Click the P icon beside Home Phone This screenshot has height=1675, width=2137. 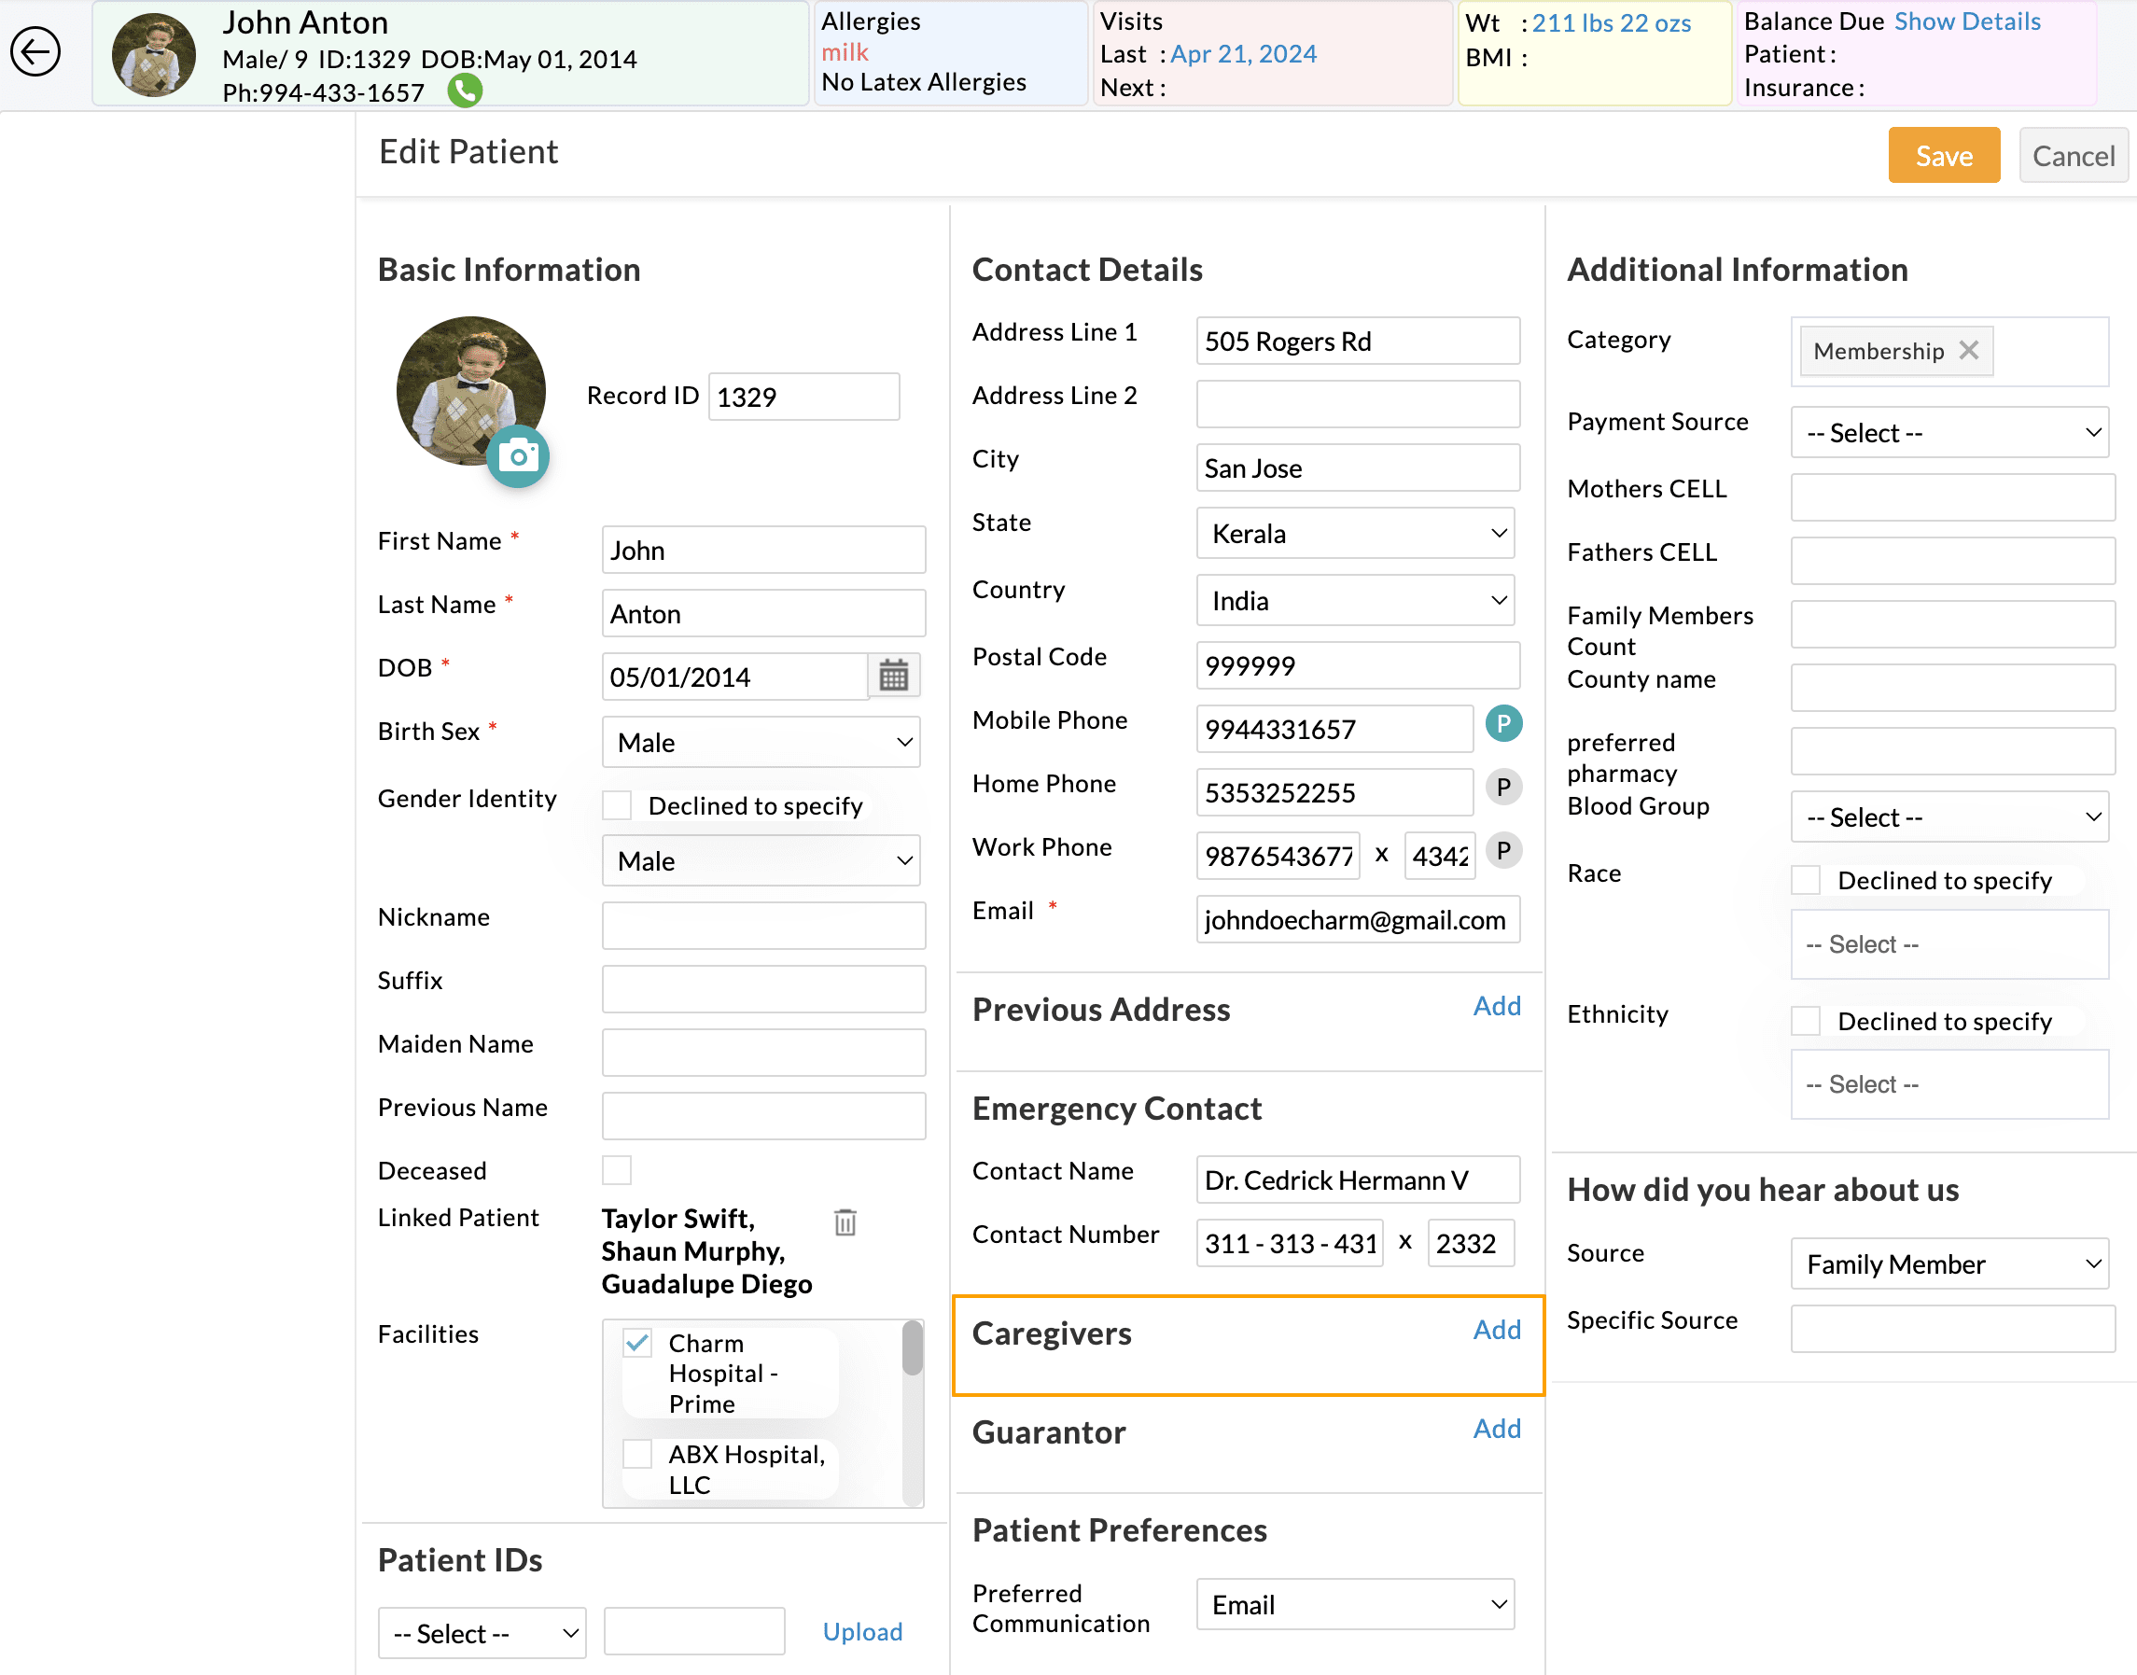click(1502, 788)
